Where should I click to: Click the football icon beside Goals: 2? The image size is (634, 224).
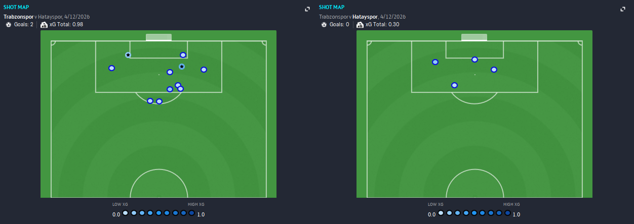(9, 24)
